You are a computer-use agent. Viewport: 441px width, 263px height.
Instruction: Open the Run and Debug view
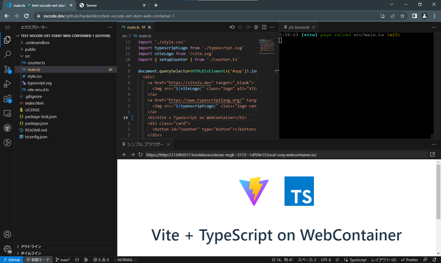coord(7,84)
